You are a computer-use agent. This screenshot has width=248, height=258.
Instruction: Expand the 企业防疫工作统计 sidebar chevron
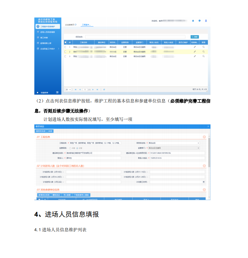pos(59,49)
